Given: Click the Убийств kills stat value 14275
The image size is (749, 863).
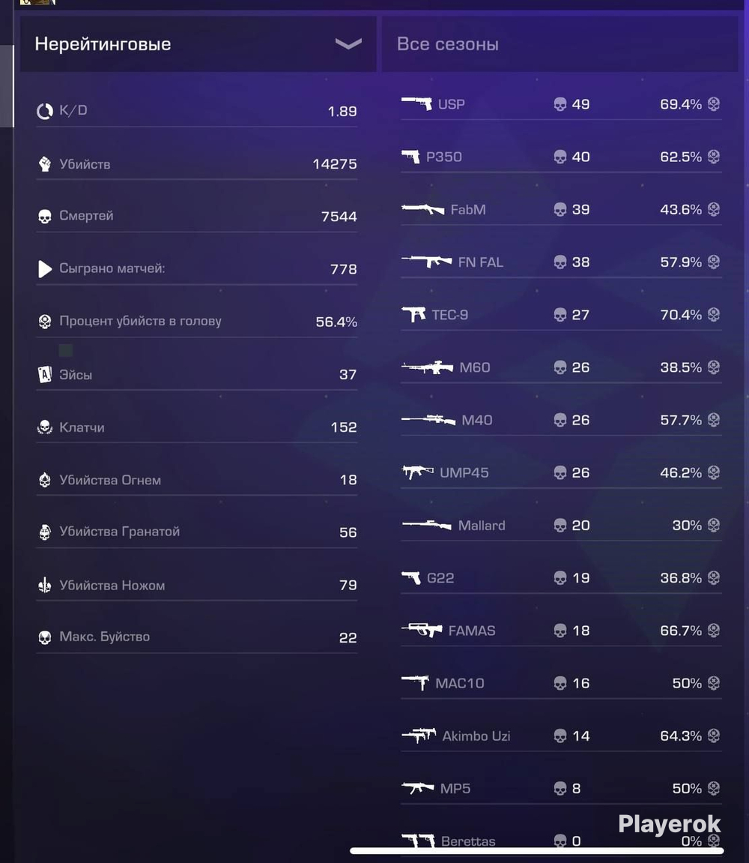Looking at the screenshot, I should 334,164.
